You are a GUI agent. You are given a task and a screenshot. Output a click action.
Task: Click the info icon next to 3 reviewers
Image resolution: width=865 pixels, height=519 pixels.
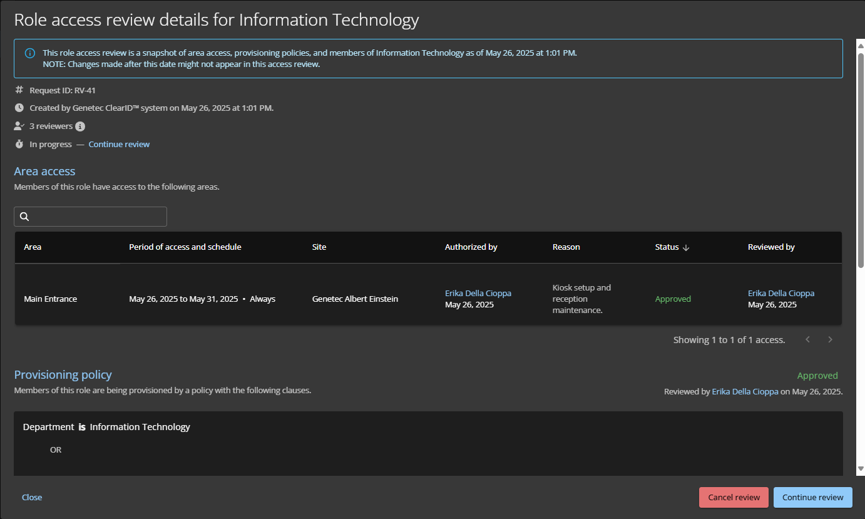(80, 126)
